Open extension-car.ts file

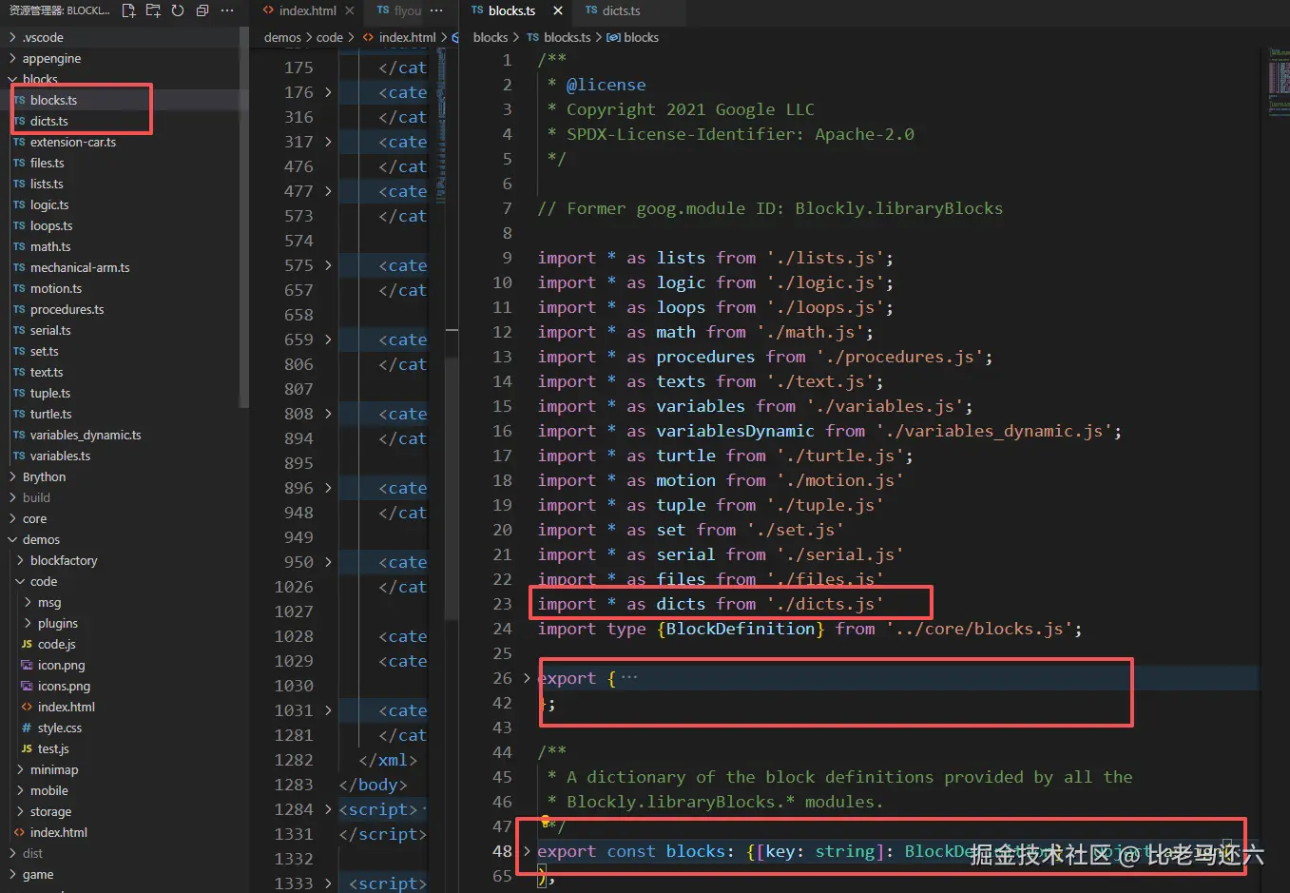72,142
